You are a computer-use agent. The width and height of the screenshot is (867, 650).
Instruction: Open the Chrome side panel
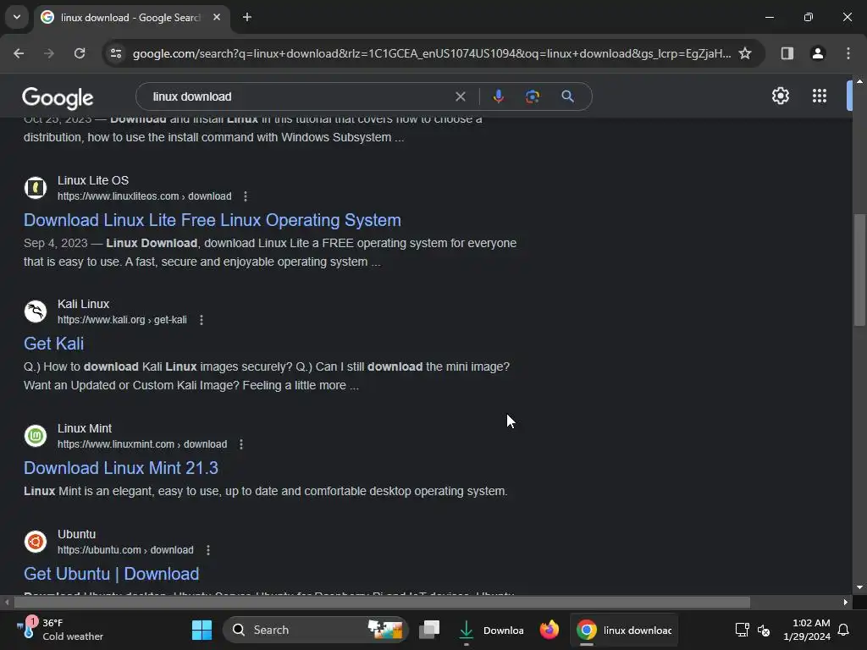pos(787,53)
